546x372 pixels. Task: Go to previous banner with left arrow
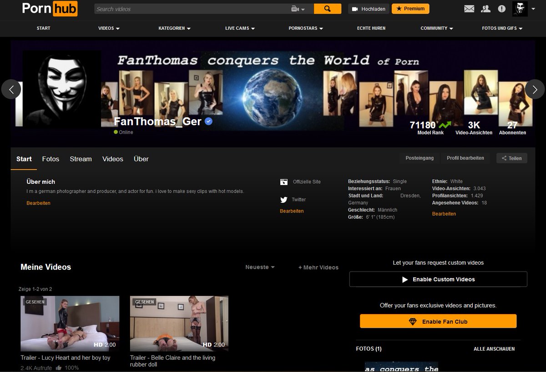[x=11, y=89]
